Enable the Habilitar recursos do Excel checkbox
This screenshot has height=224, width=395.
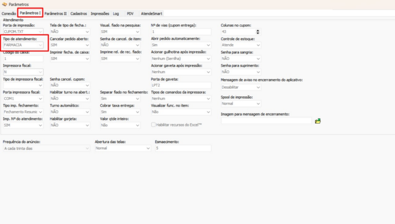154,125
